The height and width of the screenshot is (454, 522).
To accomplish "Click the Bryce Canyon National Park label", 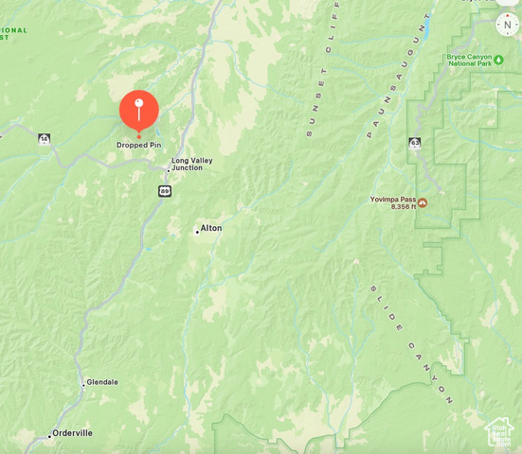I will click(469, 61).
